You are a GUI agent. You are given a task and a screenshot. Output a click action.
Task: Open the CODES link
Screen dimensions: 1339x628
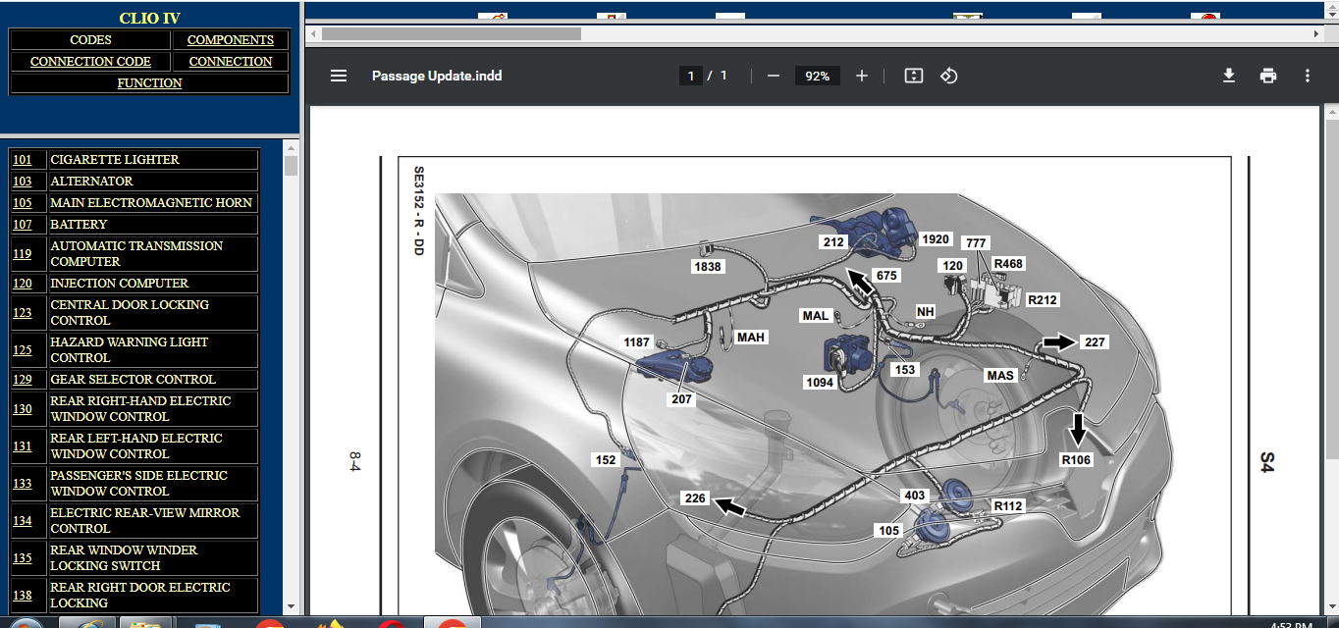point(90,40)
